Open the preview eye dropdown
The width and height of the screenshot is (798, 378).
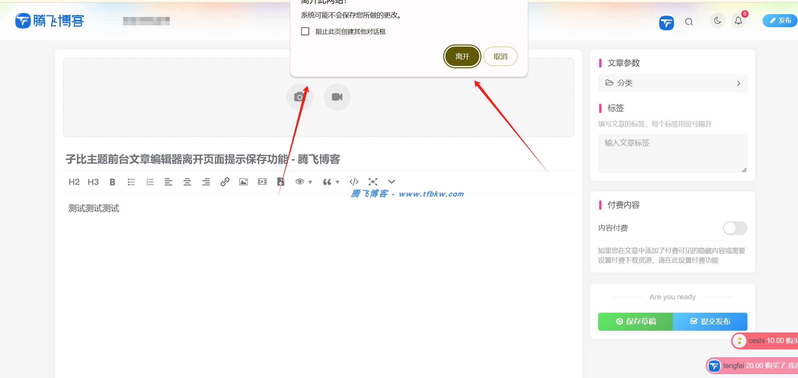point(310,182)
